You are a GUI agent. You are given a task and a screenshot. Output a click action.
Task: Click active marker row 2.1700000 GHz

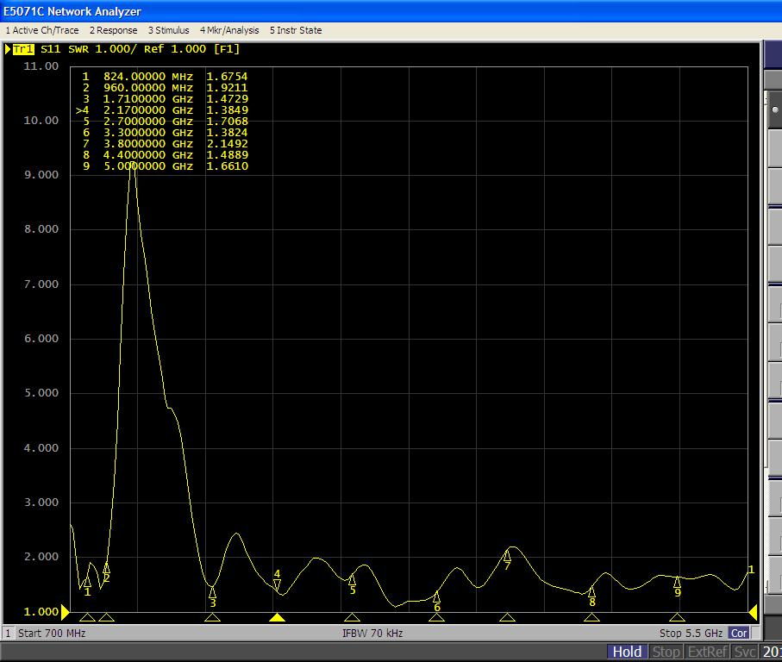coord(162,110)
